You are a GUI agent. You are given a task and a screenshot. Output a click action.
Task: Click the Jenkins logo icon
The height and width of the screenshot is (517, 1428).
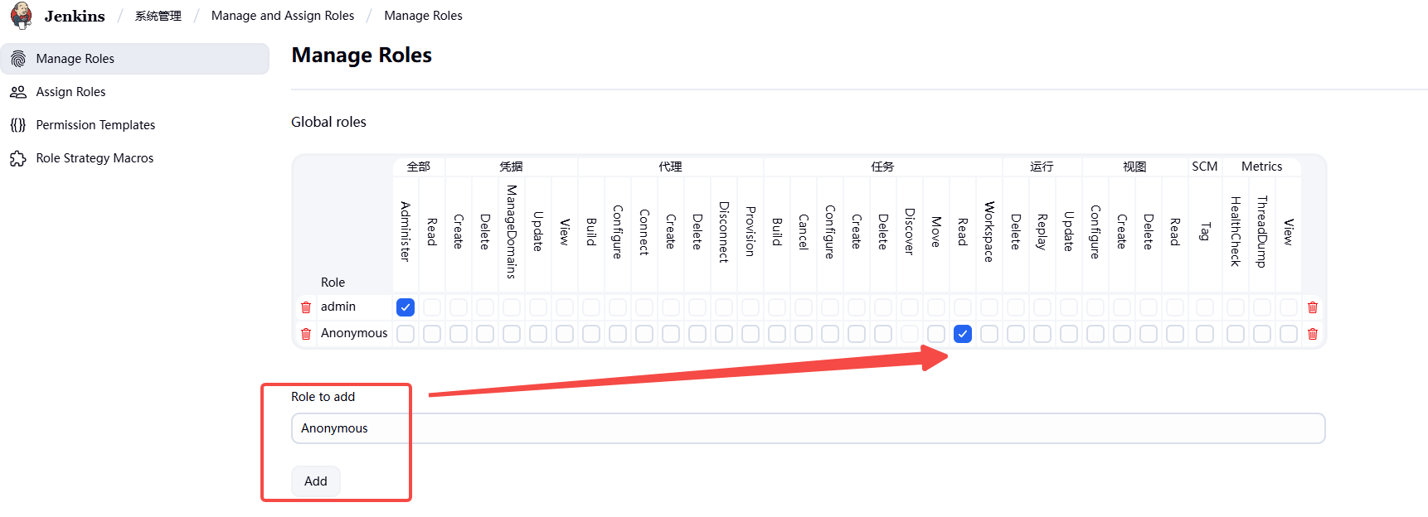(x=22, y=15)
